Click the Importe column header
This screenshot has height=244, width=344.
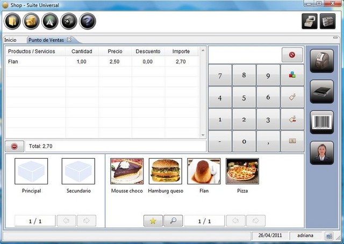181,52
